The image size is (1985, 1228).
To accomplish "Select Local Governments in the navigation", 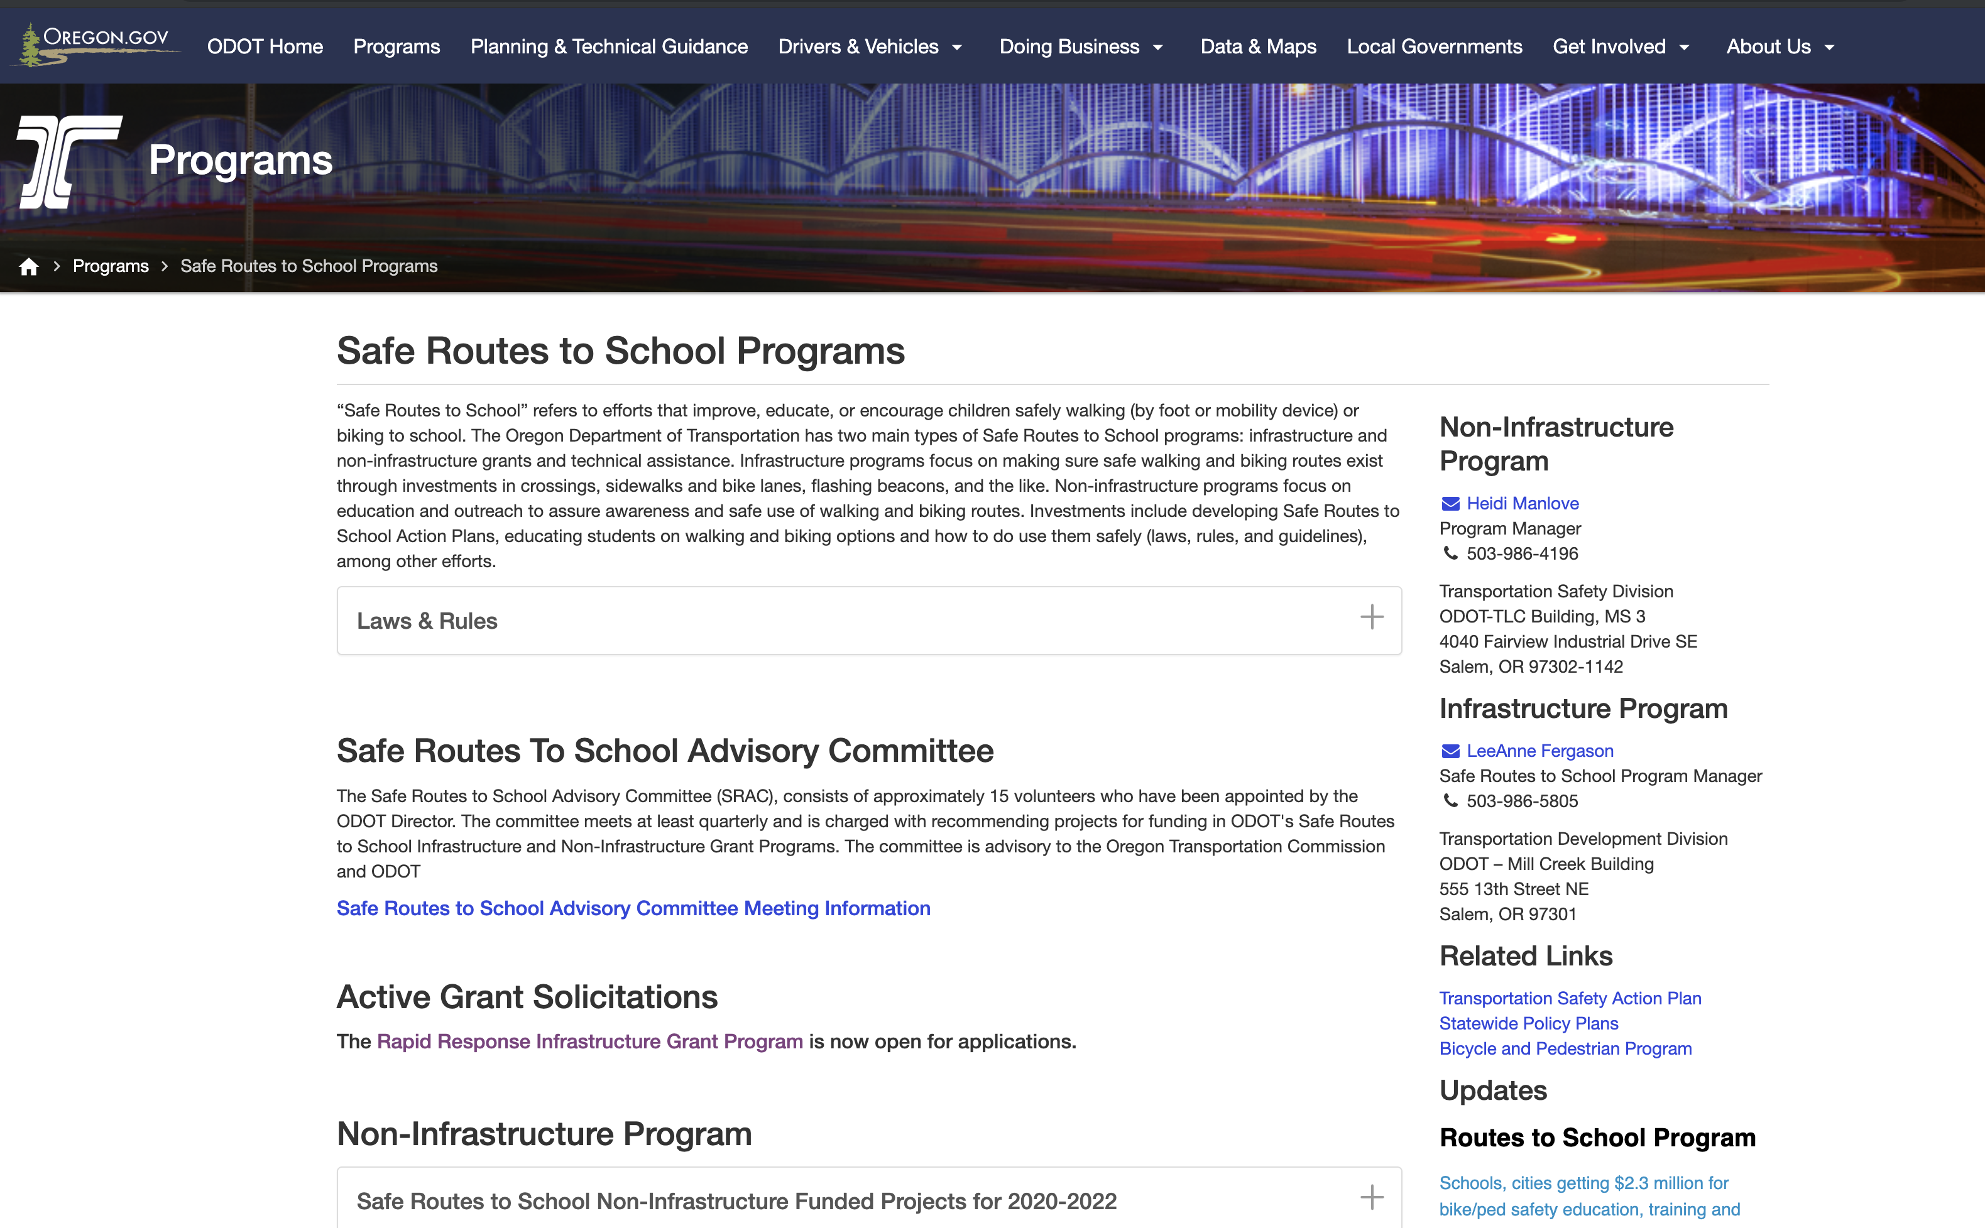I will tap(1434, 47).
